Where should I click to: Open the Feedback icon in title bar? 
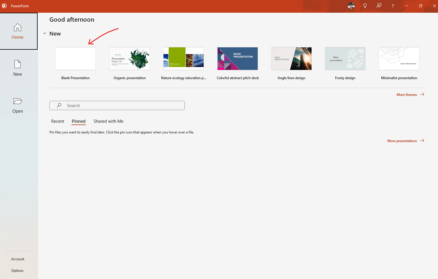click(379, 6)
